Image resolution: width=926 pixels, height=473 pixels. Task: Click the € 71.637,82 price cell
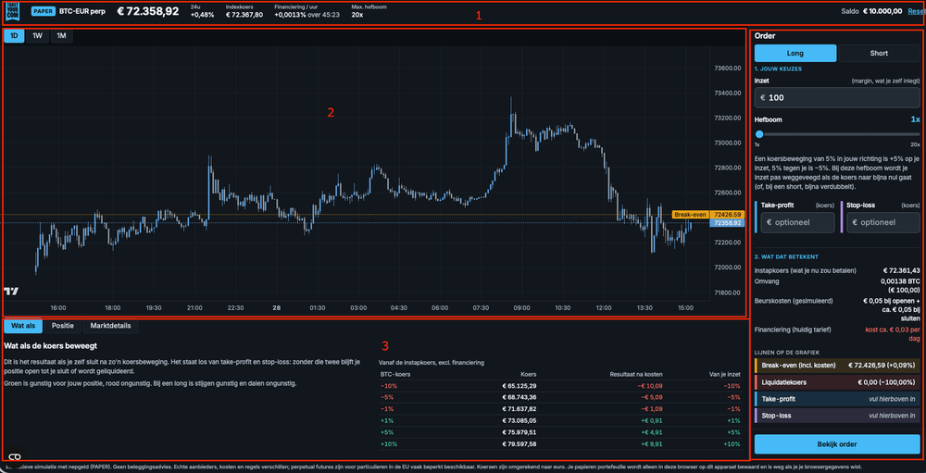pos(519,408)
